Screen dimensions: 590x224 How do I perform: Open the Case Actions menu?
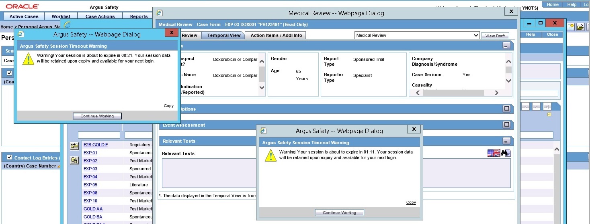pyautogui.click(x=100, y=16)
